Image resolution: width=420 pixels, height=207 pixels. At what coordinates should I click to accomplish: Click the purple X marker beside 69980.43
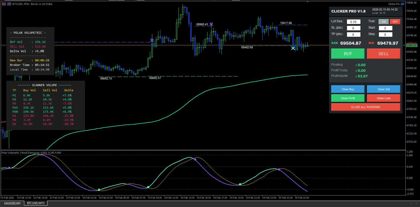pyautogui.click(x=211, y=24)
